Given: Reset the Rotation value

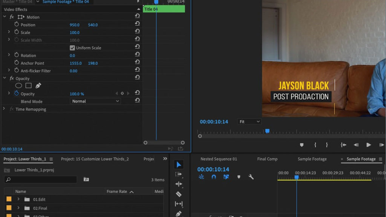Looking at the screenshot, I should click(x=137, y=54).
